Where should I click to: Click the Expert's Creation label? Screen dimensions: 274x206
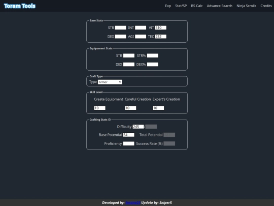point(166,99)
